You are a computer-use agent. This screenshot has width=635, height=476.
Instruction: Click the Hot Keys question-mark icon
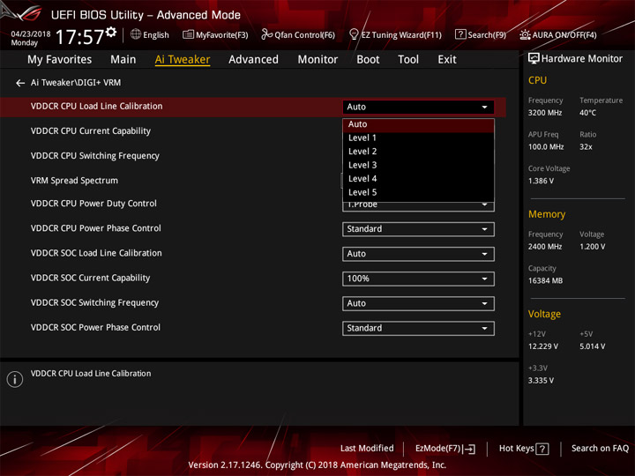[542, 449]
